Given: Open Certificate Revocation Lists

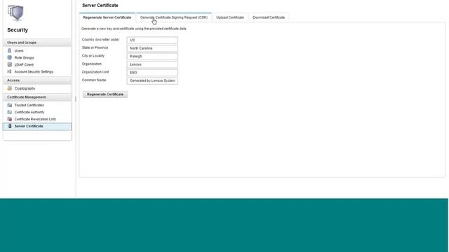Looking at the screenshot, I should [35, 119].
